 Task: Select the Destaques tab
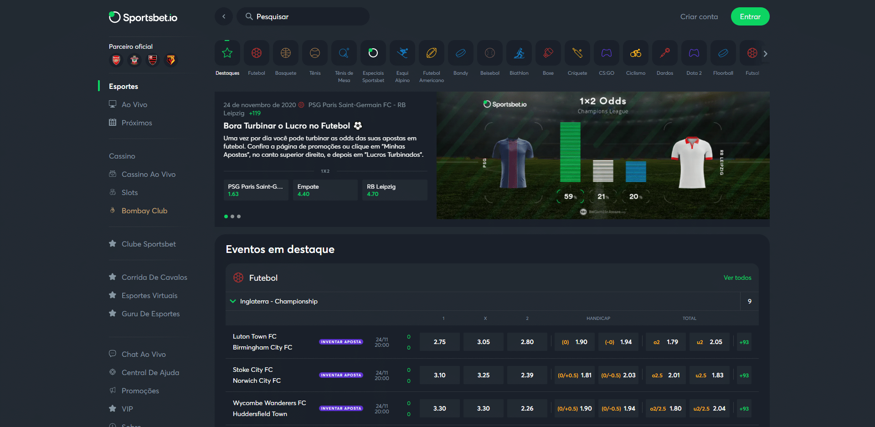point(227,58)
